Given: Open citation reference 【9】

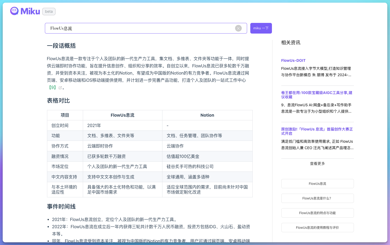Looking at the screenshot, I should pyautogui.click(x=52, y=87).
